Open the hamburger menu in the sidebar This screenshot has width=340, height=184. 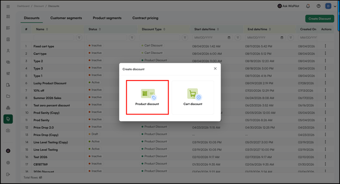coord(8,6)
